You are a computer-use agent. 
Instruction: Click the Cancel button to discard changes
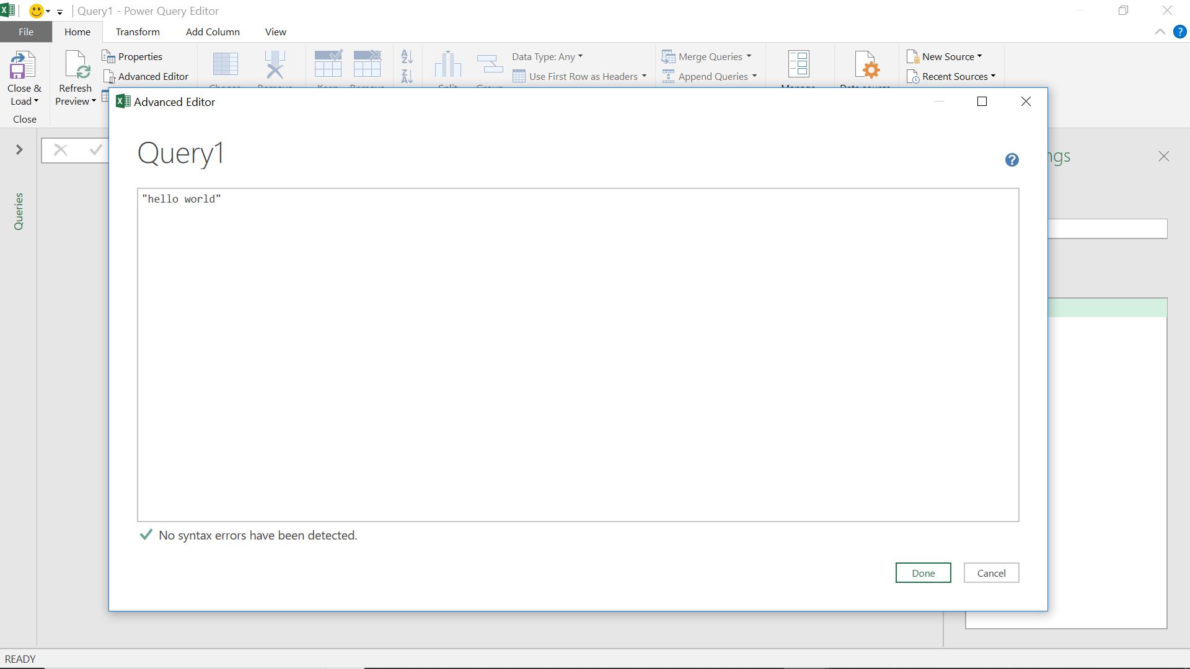tap(992, 572)
